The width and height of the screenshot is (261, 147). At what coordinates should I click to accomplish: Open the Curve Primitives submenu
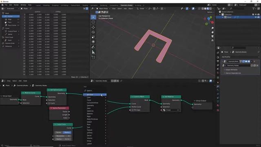click(95, 103)
